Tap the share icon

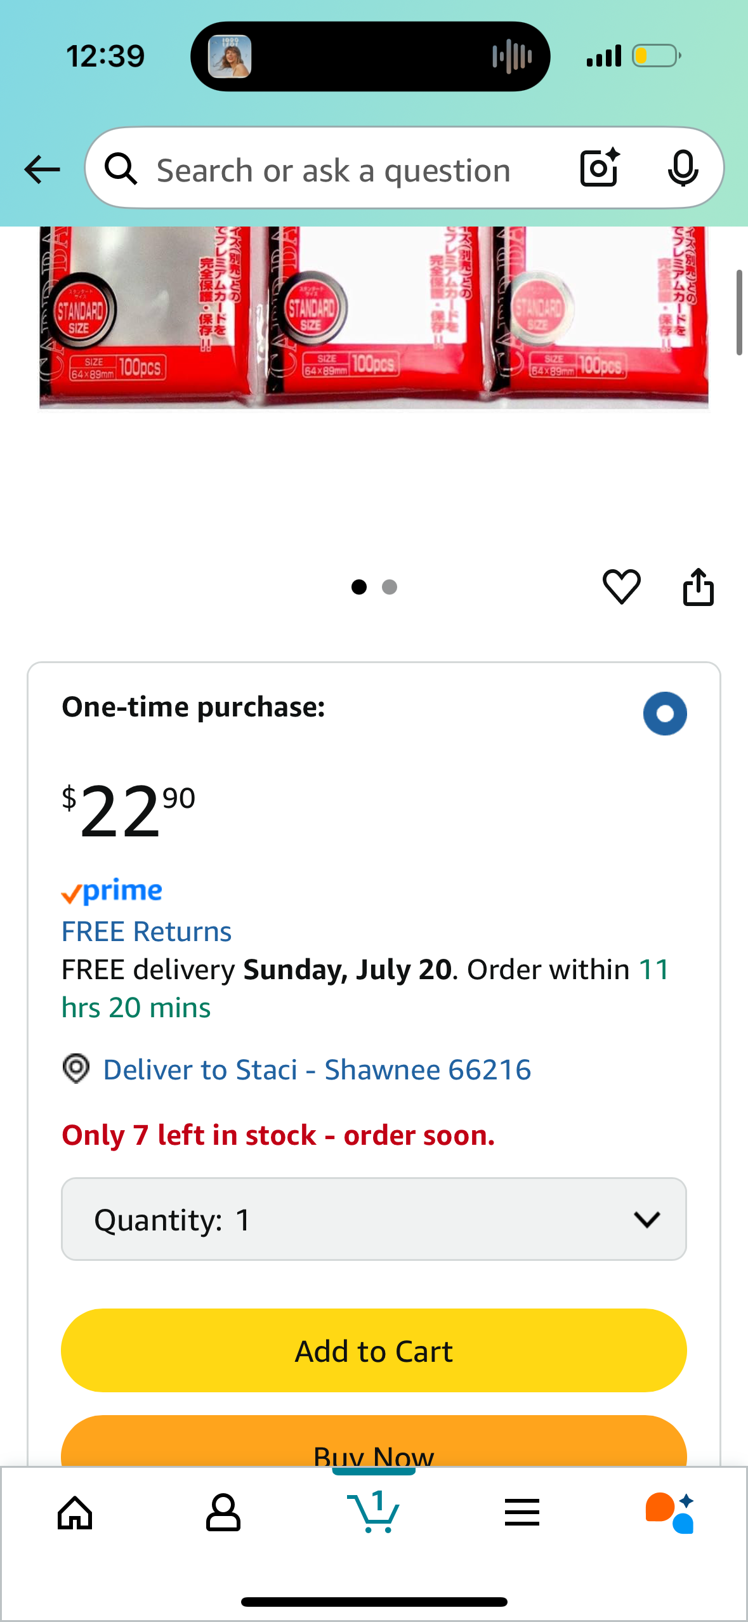(x=698, y=586)
